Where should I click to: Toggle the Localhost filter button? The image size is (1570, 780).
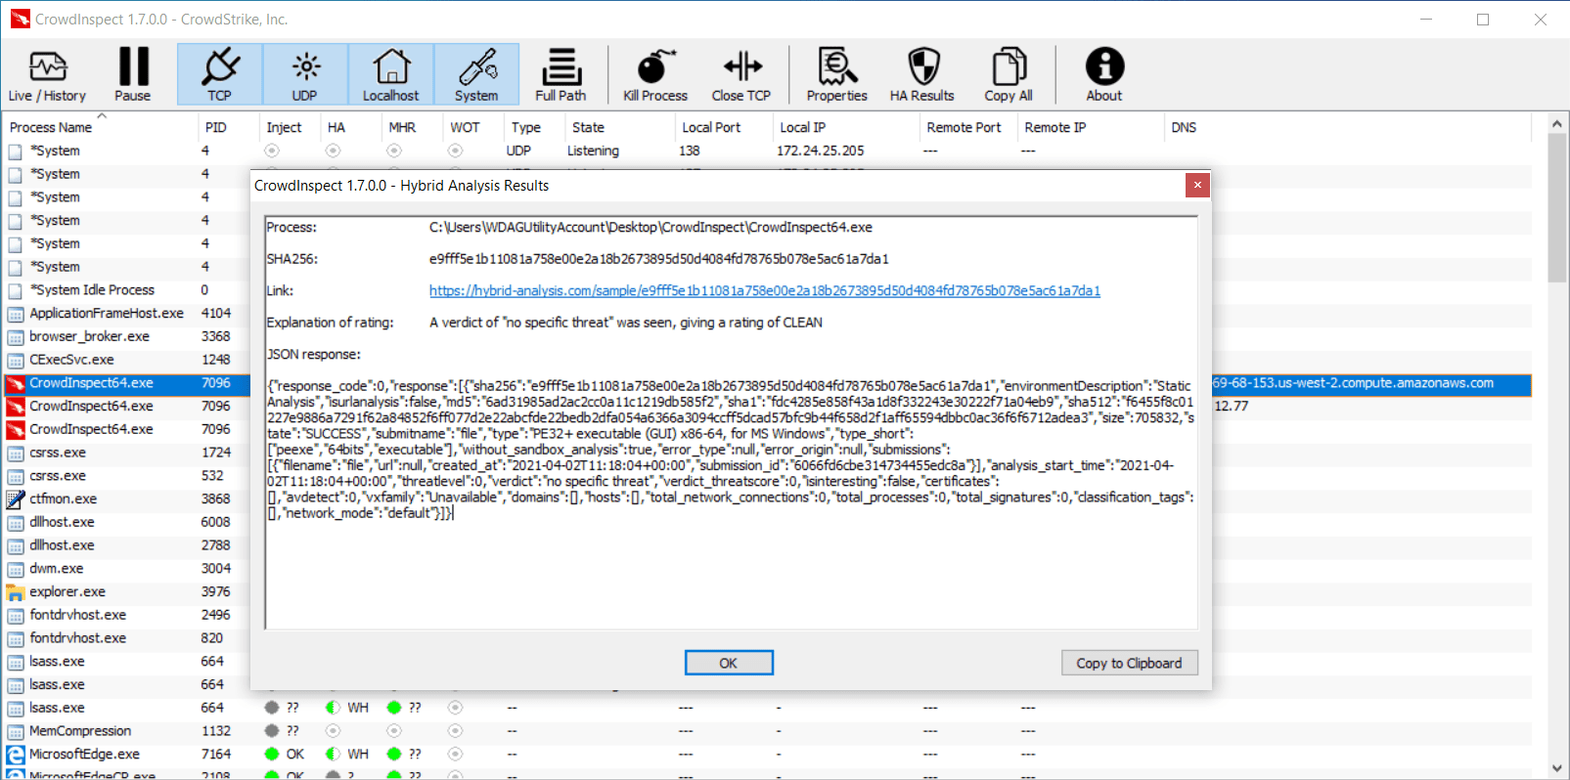391,74
